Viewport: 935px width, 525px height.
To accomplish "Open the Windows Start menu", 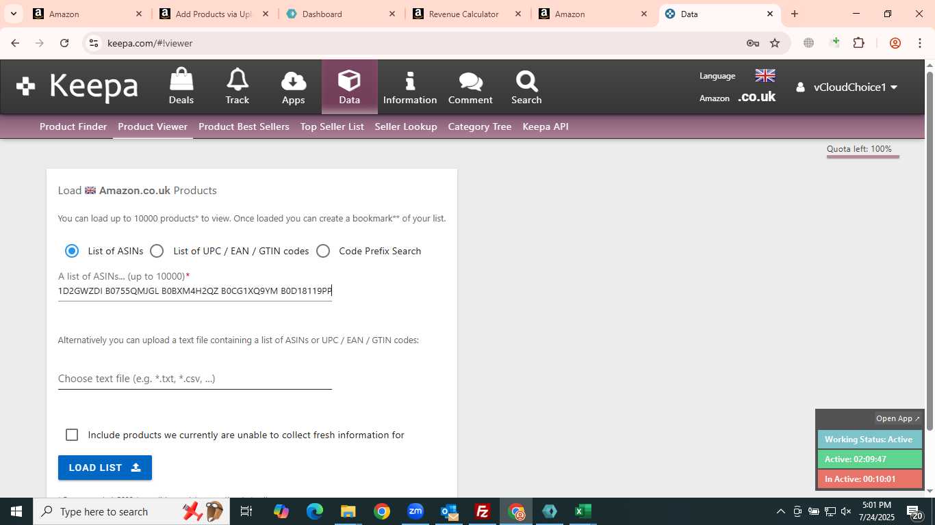I will (x=16, y=511).
